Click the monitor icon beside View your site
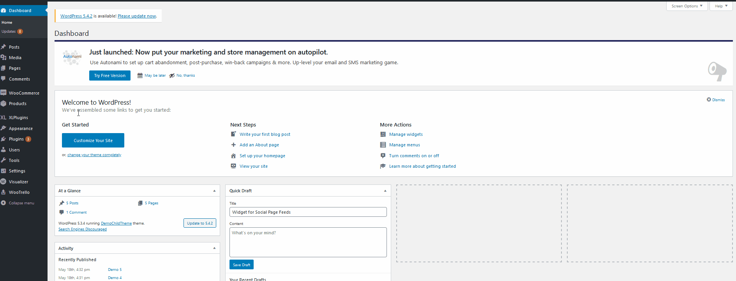736x281 pixels. pos(233,166)
